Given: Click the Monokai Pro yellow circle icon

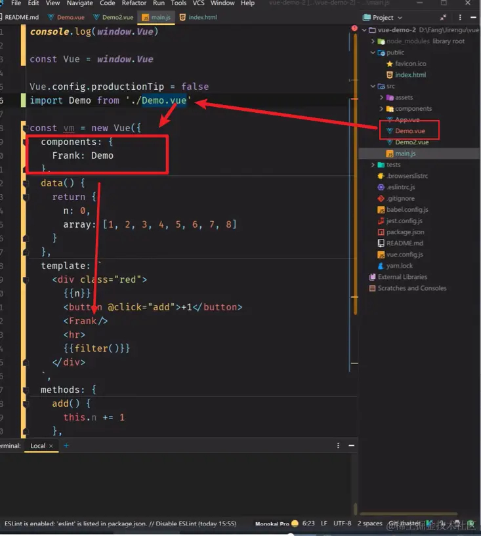Looking at the screenshot, I should 295,524.
